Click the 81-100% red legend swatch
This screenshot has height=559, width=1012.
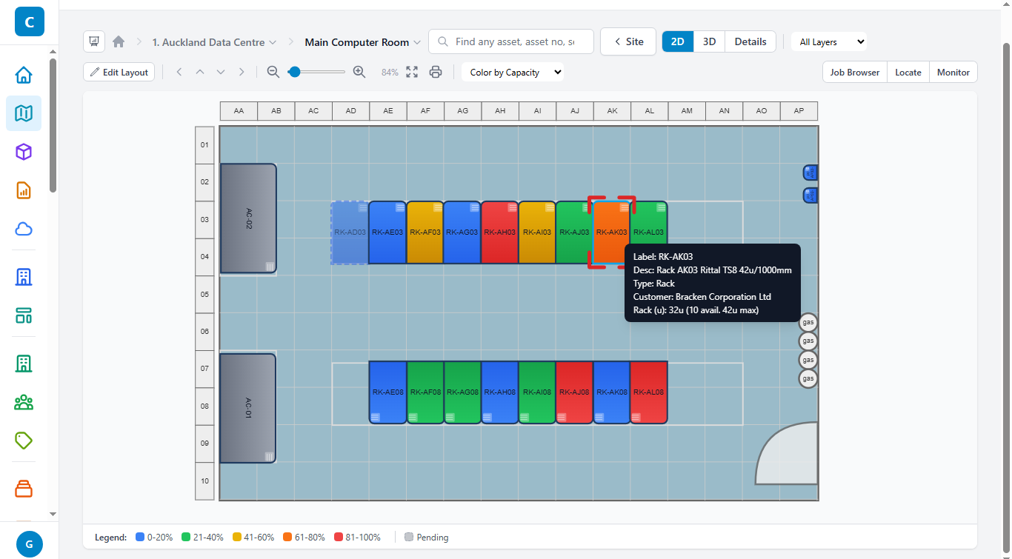pyautogui.click(x=339, y=537)
